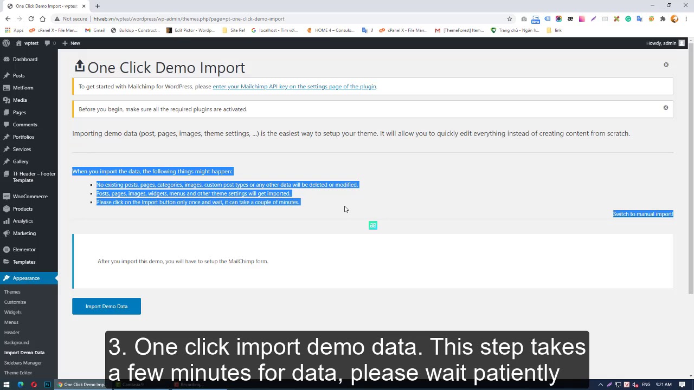
Task: Open the link bookmarks folder
Action: [x=554, y=30]
